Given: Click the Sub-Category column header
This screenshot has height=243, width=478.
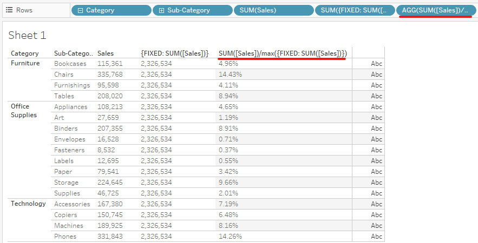Looking at the screenshot, I should 74,53.
